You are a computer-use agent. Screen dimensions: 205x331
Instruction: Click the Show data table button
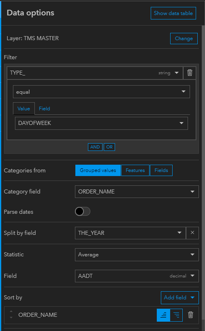click(x=173, y=13)
